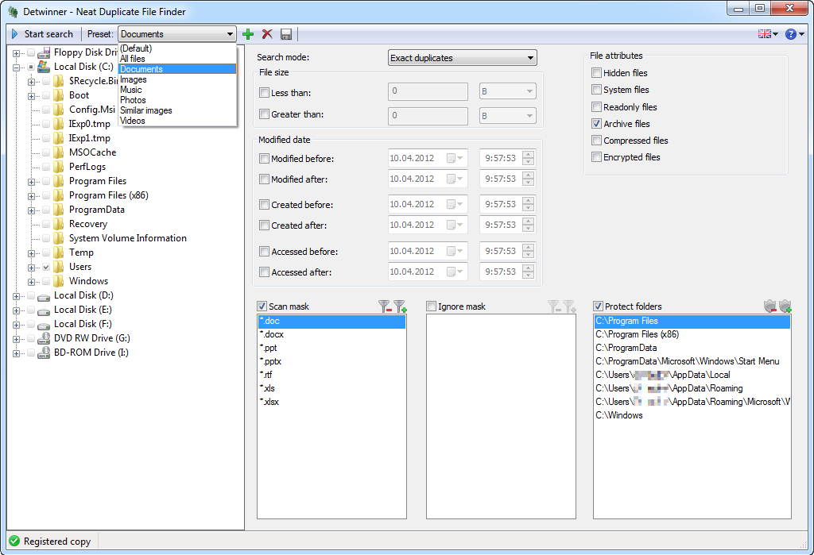This screenshot has width=814, height=555.
Task: Click the add protected folder shield icon
Action: [785, 306]
